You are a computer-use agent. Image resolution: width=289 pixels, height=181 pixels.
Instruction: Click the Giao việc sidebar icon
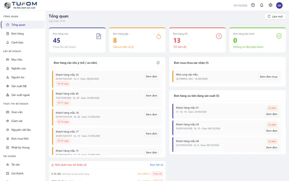pyautogui.click(x=8, y=112)
